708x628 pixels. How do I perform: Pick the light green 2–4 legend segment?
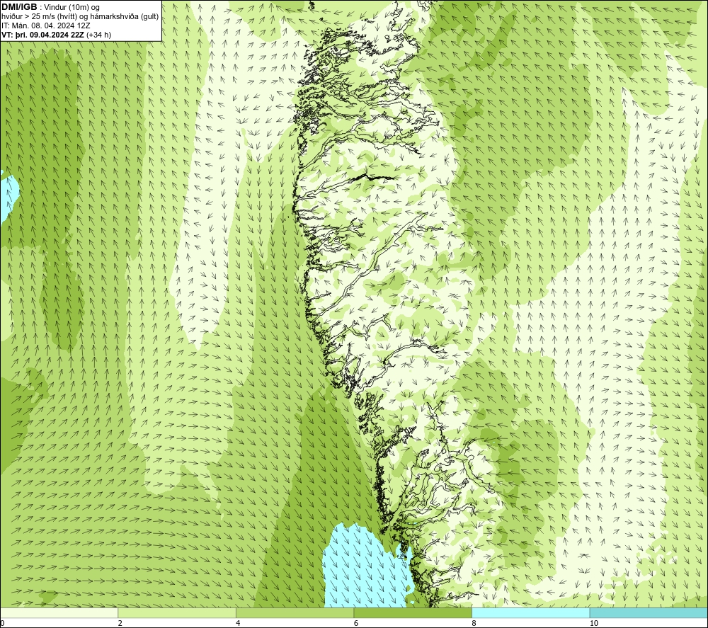(x=177, y=612)
